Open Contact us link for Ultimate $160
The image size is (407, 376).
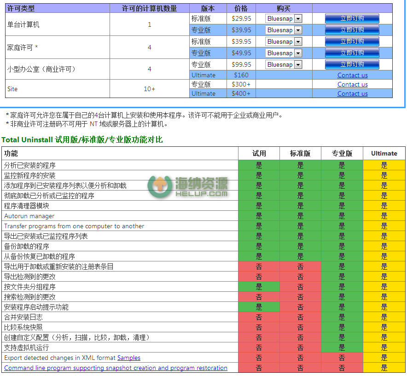[353, 75]
